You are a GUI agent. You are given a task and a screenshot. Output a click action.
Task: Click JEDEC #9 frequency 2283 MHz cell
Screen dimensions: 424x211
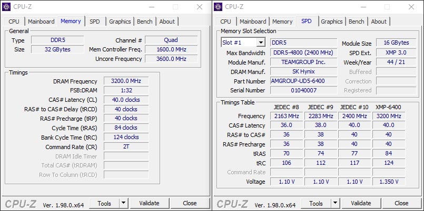pos(321,116)
